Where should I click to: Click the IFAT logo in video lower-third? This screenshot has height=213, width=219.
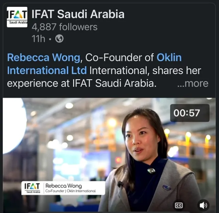(x=32, y=188)
